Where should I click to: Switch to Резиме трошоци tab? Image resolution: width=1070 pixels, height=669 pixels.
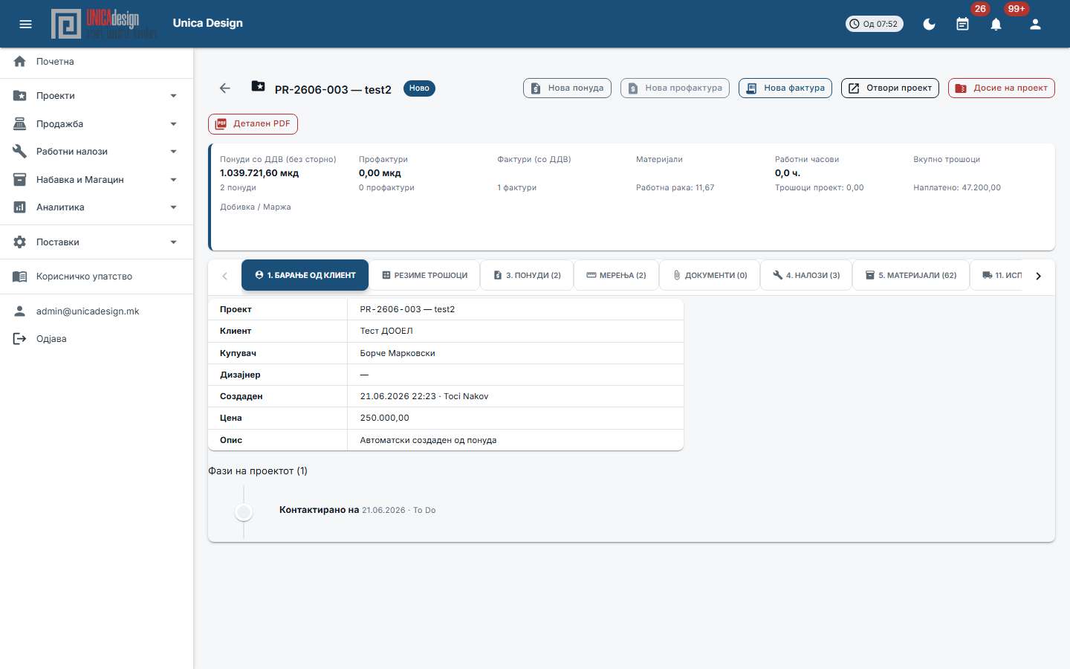[424, 275]
